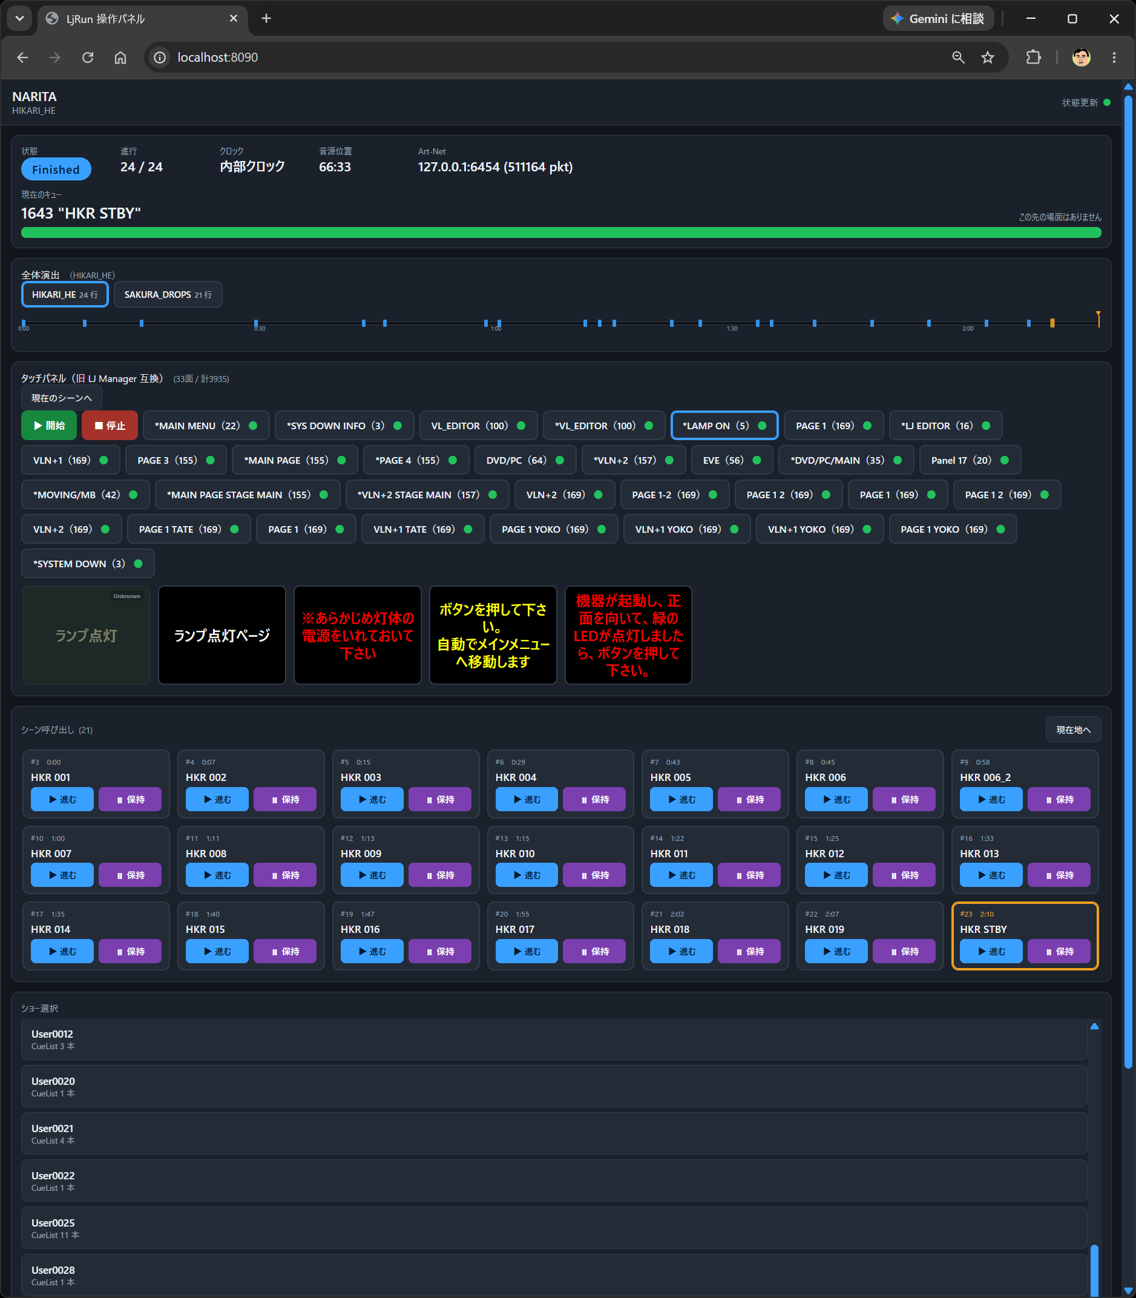The width and height of the screenshot is (1136, 1298).
Task: Reload the page with browser refresh icon
Action: click(x=88, y=57)
